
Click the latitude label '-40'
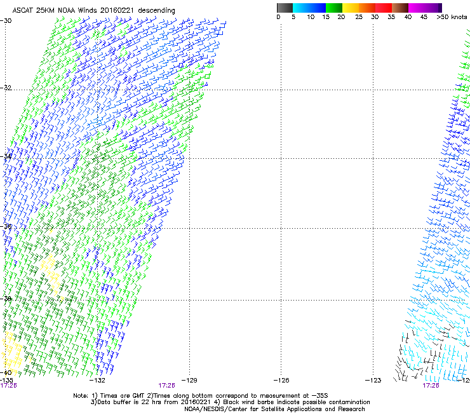click(x=6, y=372)
